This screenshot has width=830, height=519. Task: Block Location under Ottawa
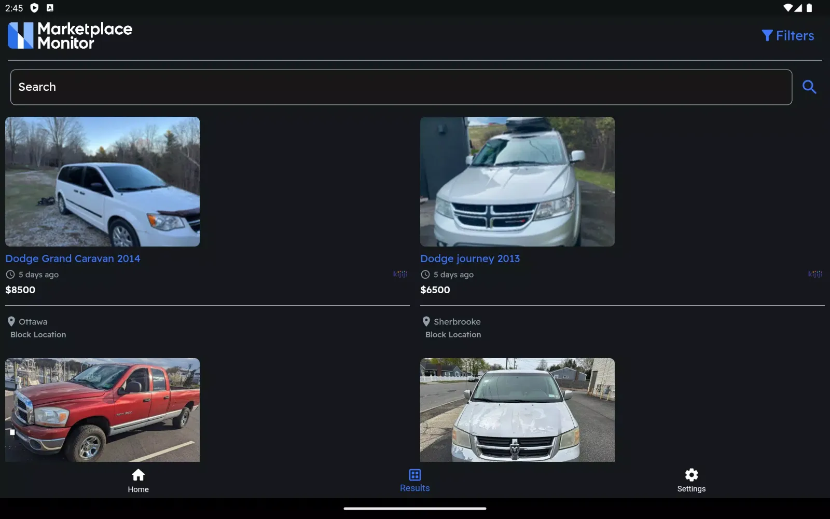pyautogui.click(x=38, y=335)
